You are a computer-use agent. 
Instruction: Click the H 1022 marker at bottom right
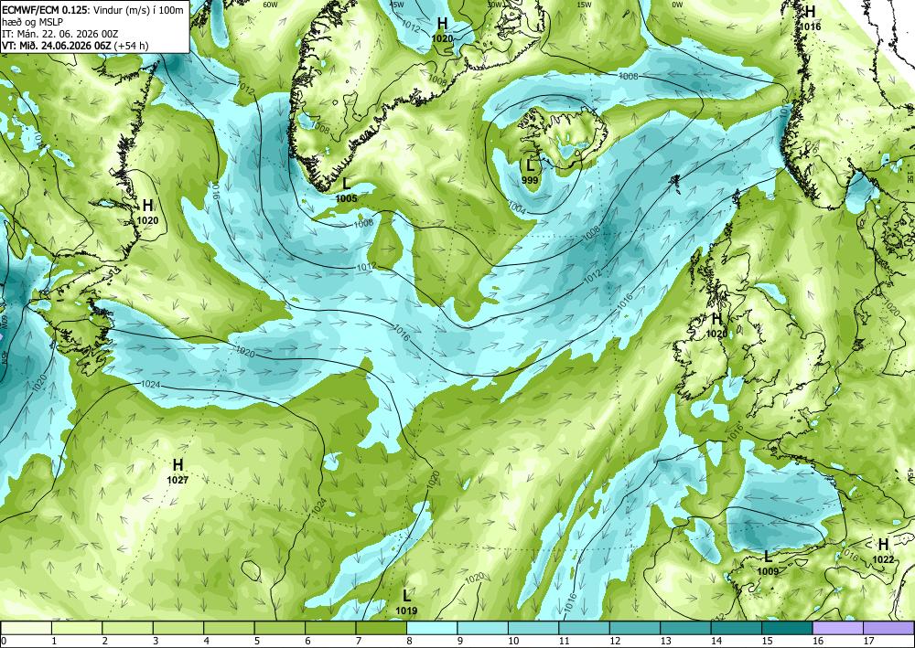coord(883,551)
